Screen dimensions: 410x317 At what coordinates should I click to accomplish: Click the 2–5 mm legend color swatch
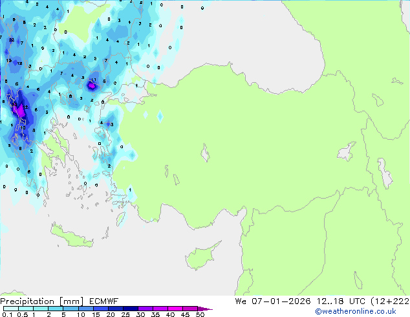(56, 309)
